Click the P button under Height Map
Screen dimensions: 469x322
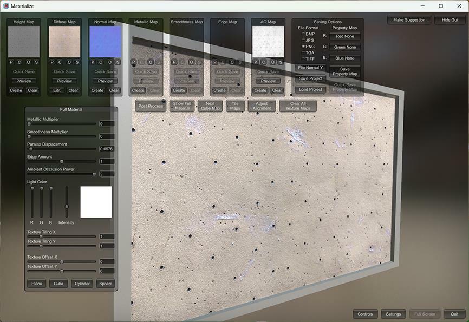(11, 62)
